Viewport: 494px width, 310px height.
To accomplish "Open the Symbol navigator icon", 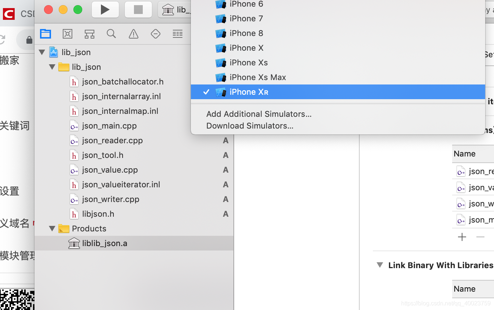I will [x=90, y=34].
